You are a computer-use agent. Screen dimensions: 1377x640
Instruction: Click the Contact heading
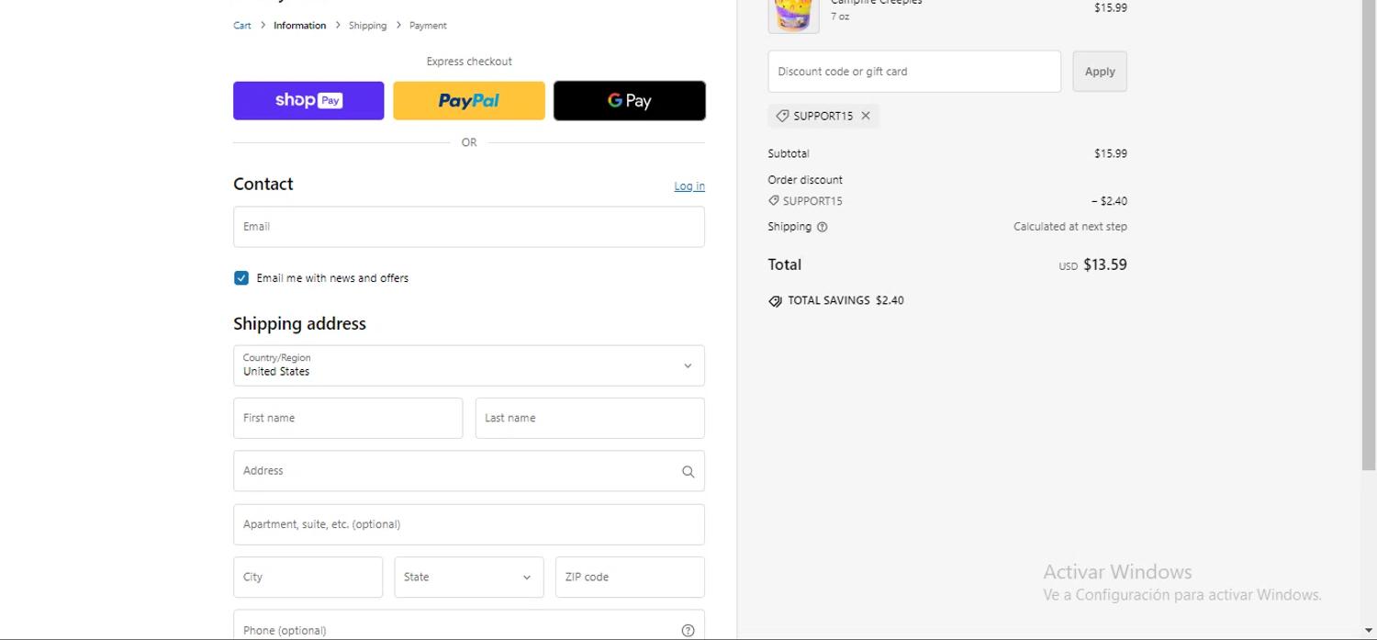pos(263,184)
